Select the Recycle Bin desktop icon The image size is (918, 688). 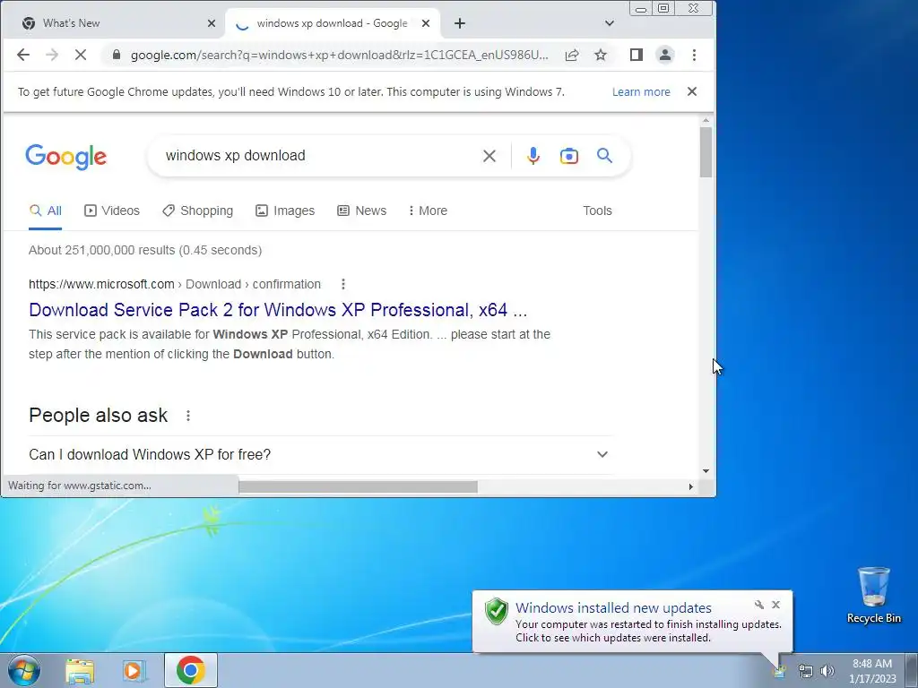click(x=873, y=595)
